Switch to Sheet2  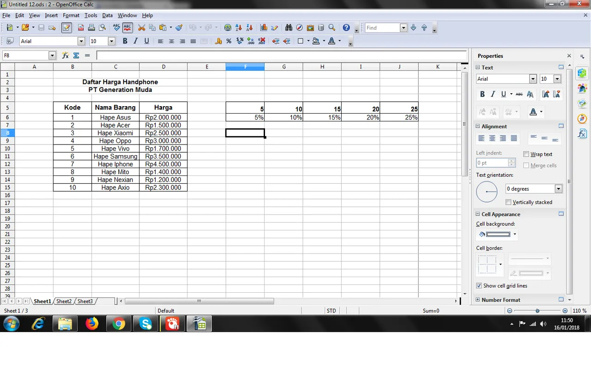[x=64, y=301]
